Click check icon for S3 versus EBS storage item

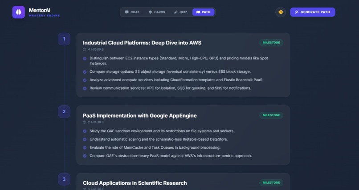pos(85,72)
